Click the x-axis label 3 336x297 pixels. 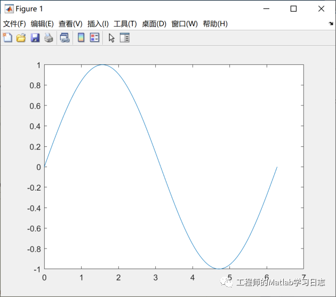pos(156,277)
